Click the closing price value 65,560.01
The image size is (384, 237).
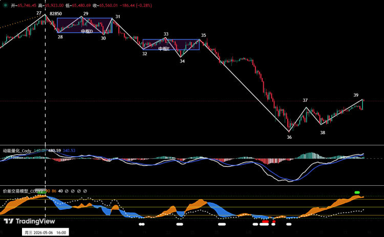tap(108, 5)
